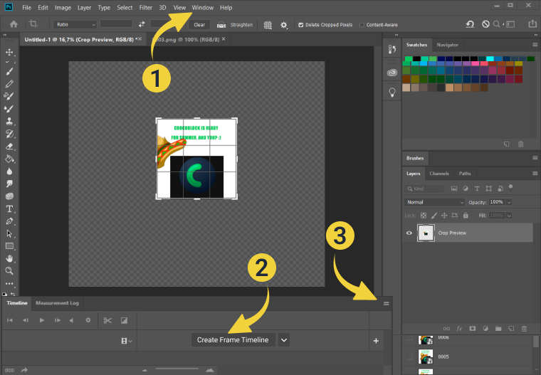Open the Swatches panel flyout menu
Image resolution: width=541 pixels, height=375 pixels.
535,45
